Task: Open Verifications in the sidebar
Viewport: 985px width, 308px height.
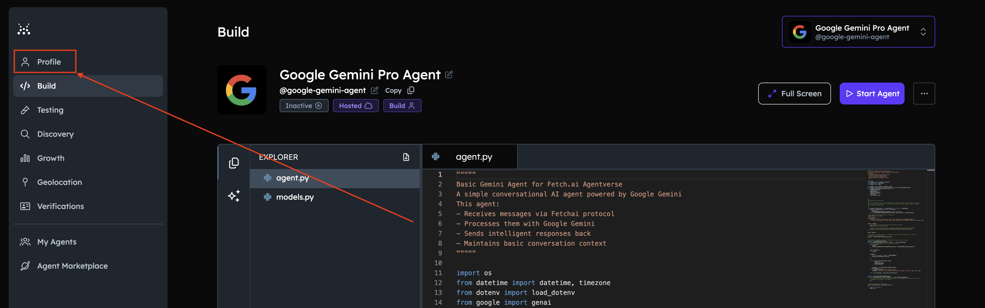Action: coord(88,206)
